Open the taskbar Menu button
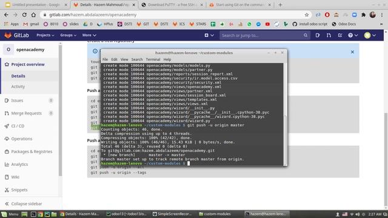The height and width of the screenshot is (218, 388). (10, 214)
